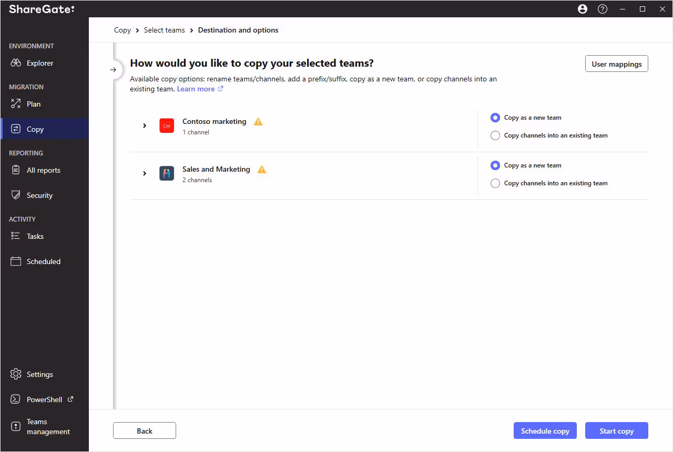Expand the Sales and Marketing team row
Viewport: 673px width, 452px height.
coord(145,173)
